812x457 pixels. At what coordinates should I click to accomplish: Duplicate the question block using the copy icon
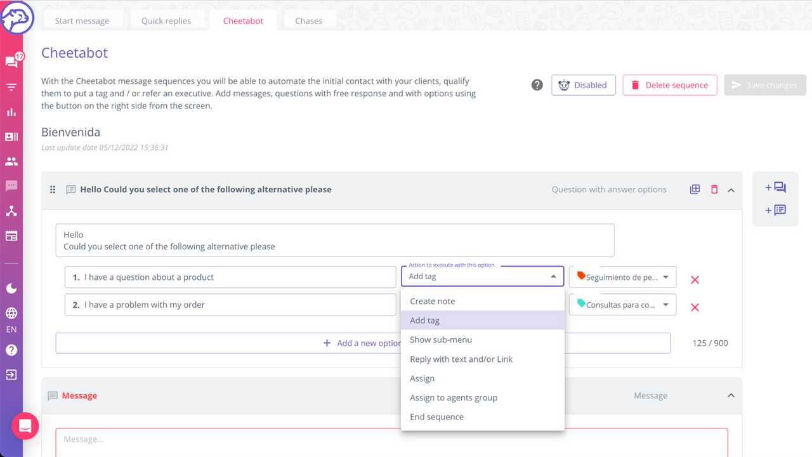[x=695, y=189]
